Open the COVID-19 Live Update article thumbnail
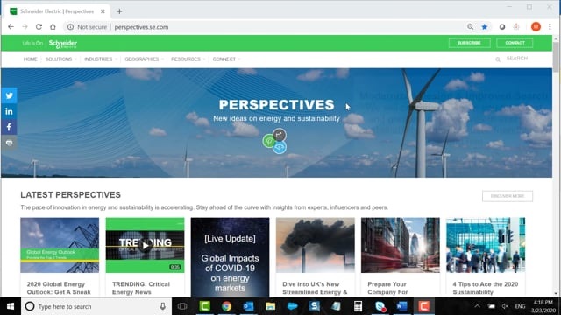Screen dimensions: 561x315 pyautogui.click(x=230, y=257)
